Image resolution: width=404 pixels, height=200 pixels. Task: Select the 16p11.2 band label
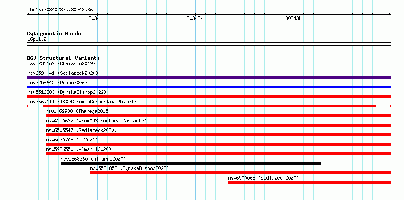pyautogui.click(x=37, y=39)
